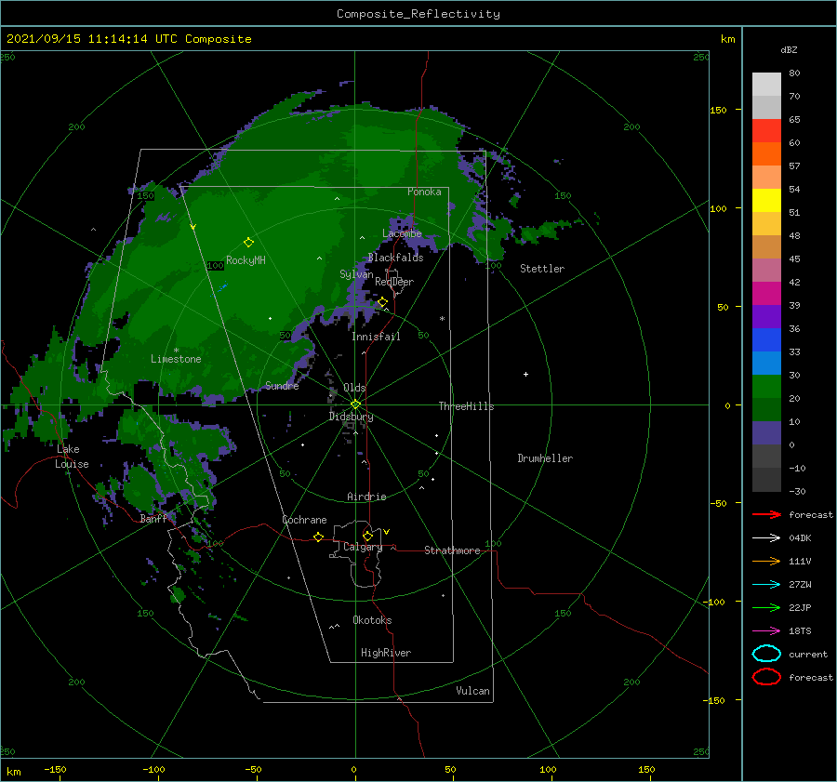Select the -10 dBZ dark gray swatch

(766, 480)
